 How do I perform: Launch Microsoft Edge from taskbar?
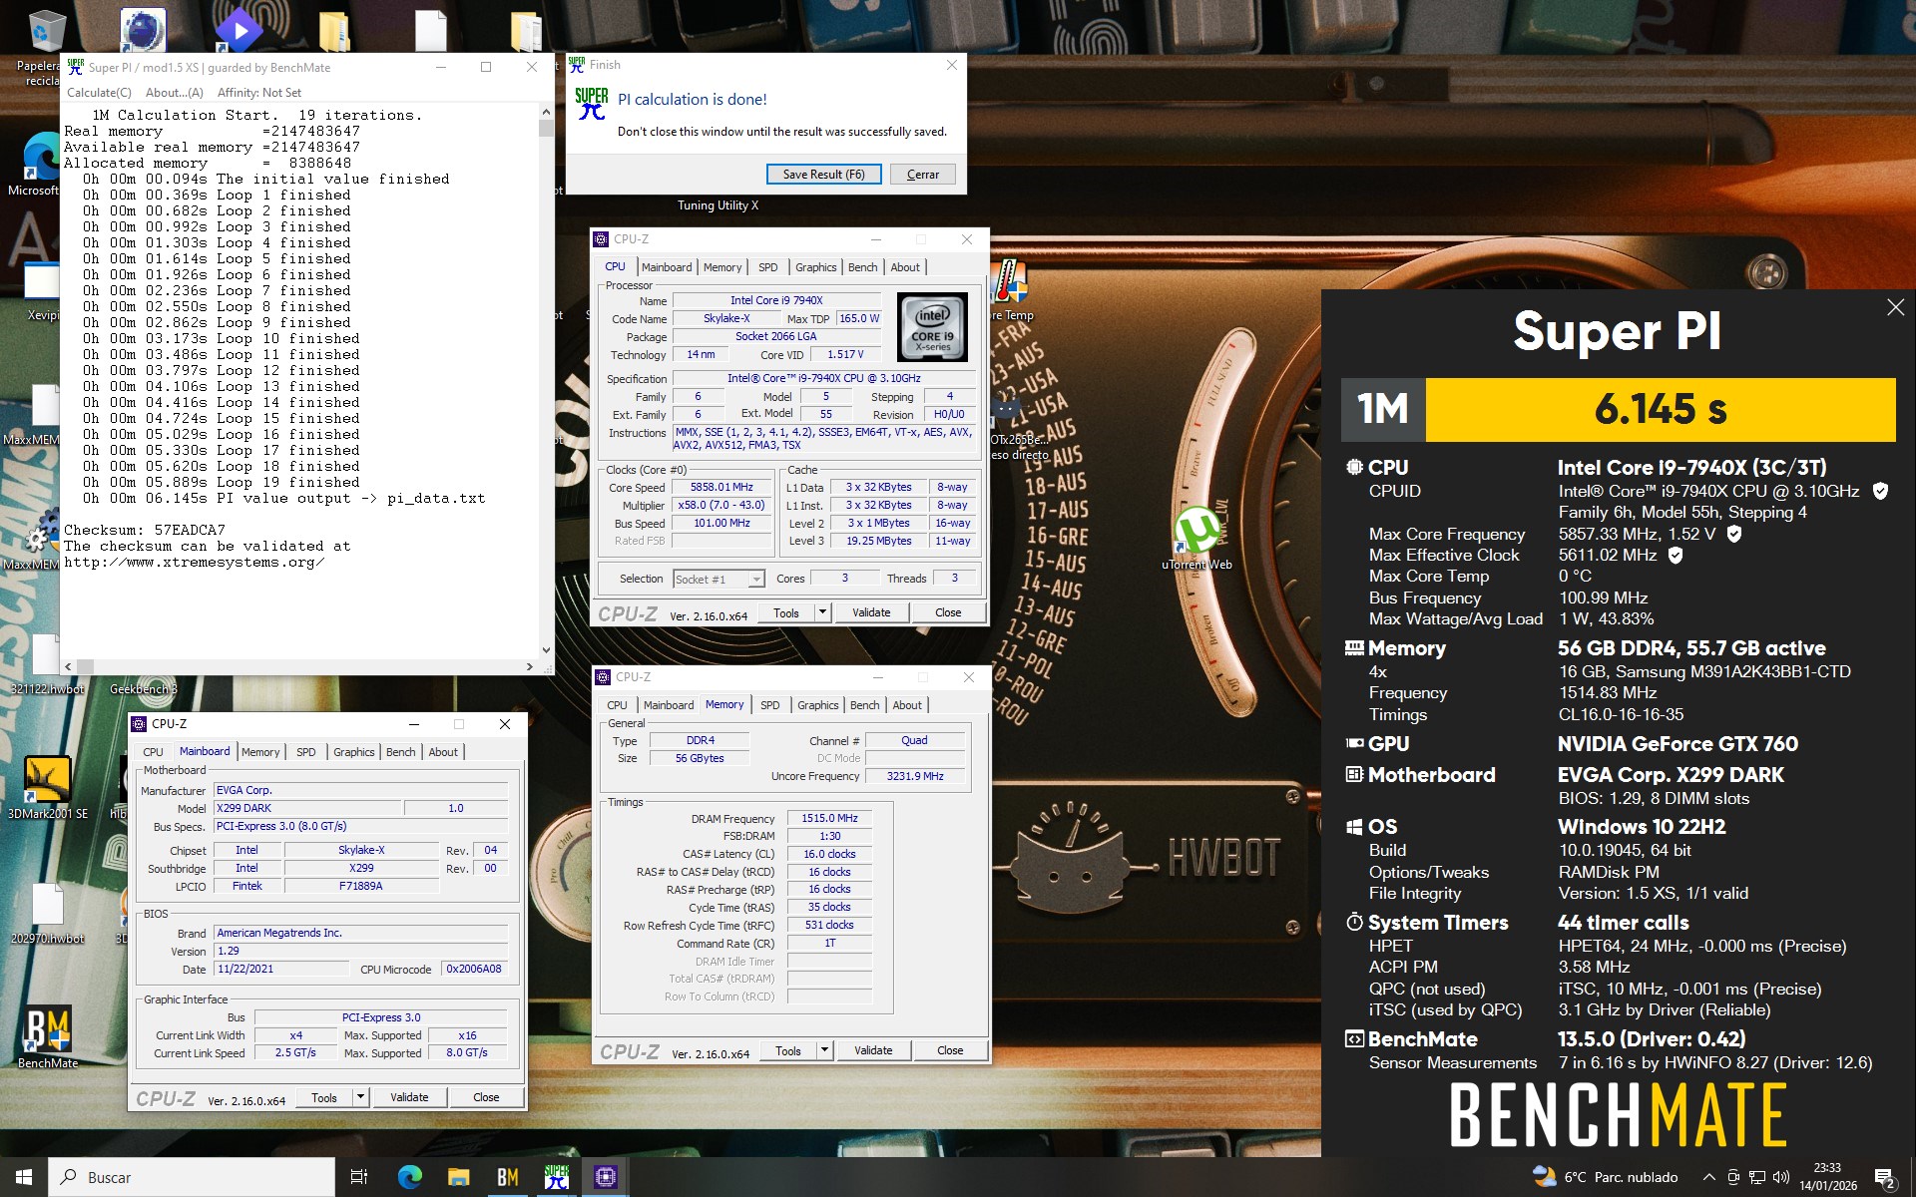click(x=409, y=1177)
